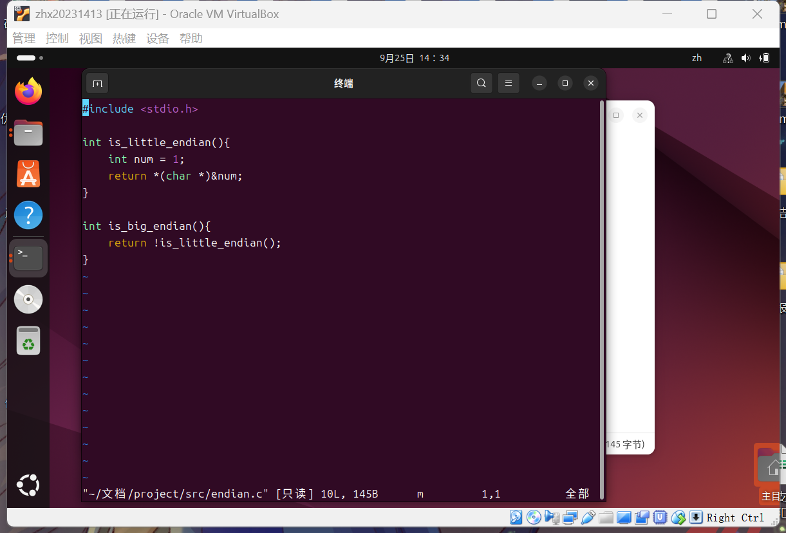This screenshot has height=533, width=786.
Task: Open the Activities overview pill
Action: [x=30, y=58]
